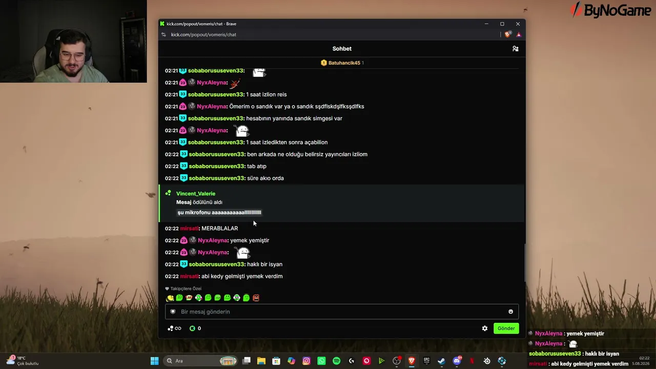Viewport: 656px width, 369px height.
Task: Click message 'abi kedy gelmişti yemek verdim'
Action: [x=242, y=276]
